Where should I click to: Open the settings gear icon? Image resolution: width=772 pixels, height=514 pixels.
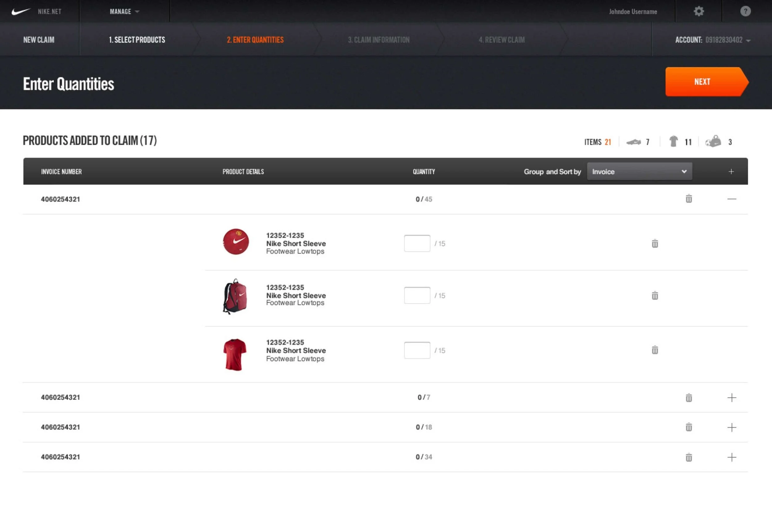pyautogui.click(x=699, y=11)
